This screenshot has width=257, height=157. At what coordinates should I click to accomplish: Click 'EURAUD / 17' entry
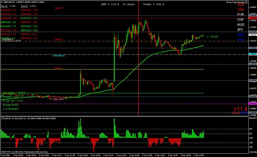point(8,26)
